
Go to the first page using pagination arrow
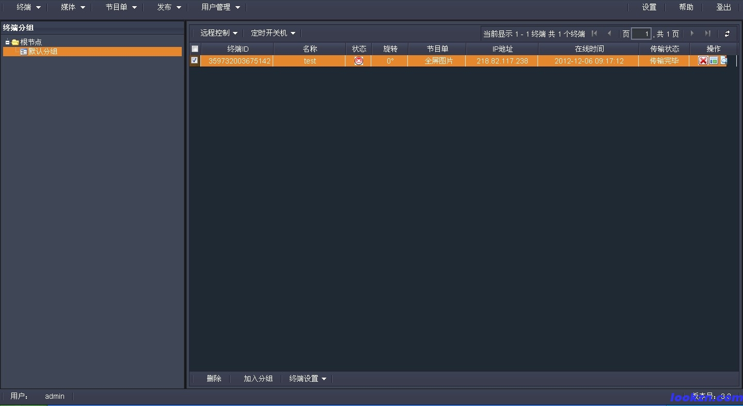point(594,34)
